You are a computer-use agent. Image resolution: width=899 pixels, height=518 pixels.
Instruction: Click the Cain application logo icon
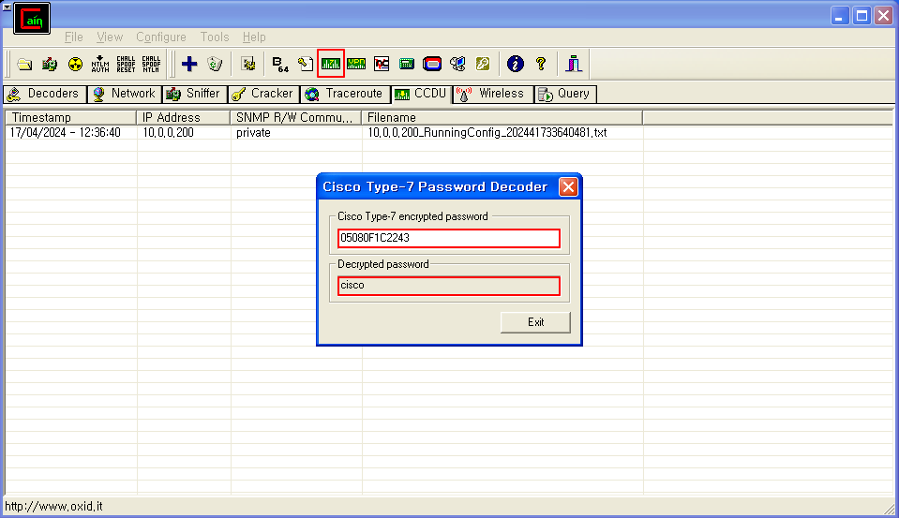pyautogui.click(x=32, y=19)
